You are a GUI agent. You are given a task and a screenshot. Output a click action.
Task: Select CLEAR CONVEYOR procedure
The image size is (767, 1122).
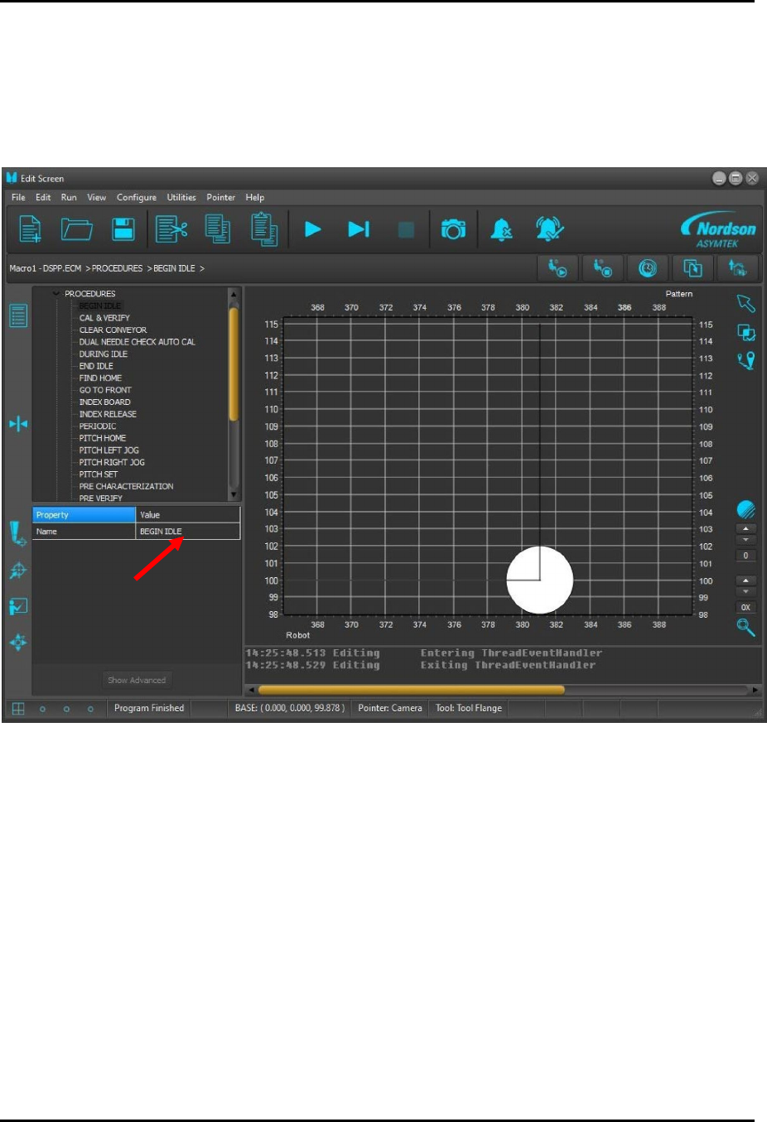[113, 330]
